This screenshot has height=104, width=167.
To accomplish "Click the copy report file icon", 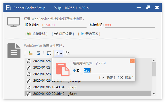I will 68,53.
